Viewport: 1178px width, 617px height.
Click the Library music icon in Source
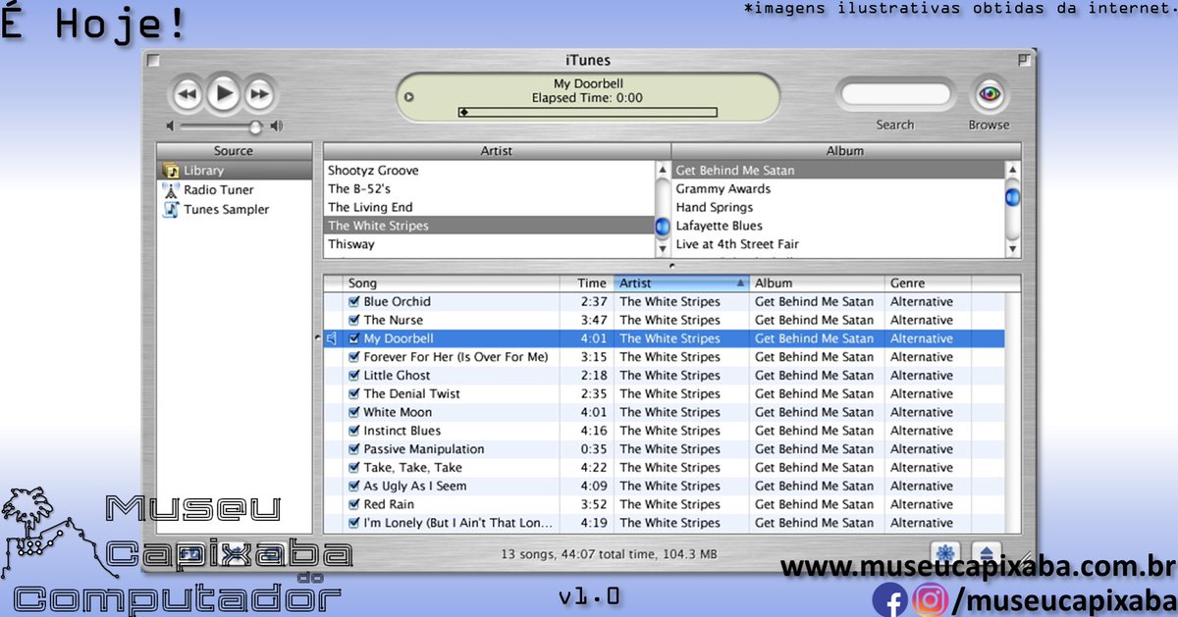(x=170, y=171)
